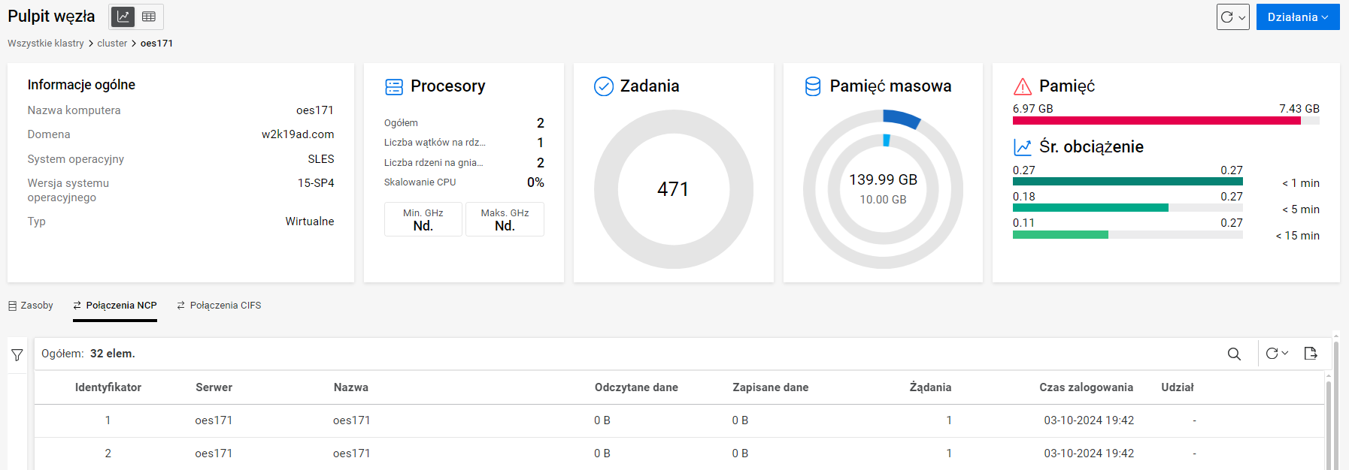
Task: Open the Działania actions menu
Action: coord(1297,17)
